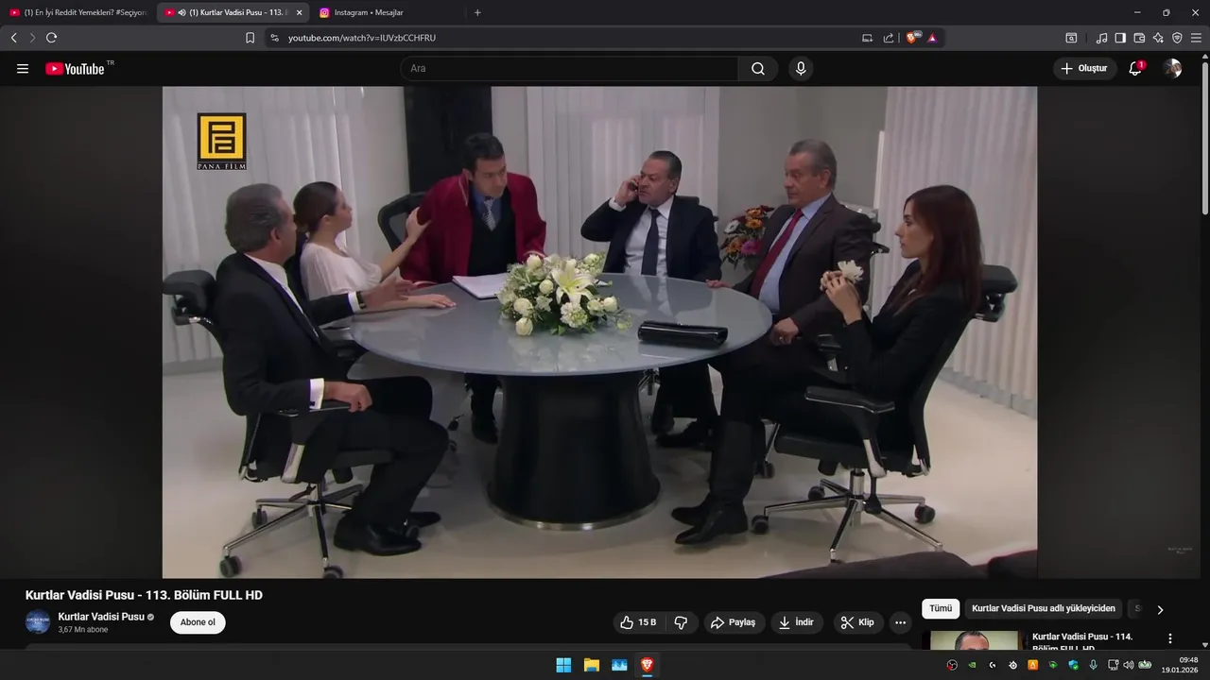Download the video with İndir
This screenshot has height=680, width=1210.
point(796,622)
